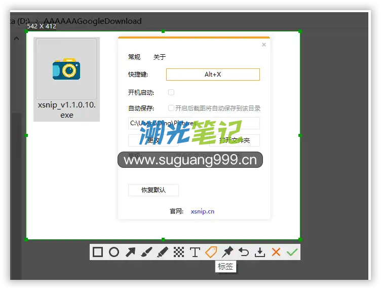
Task: Switch to the 关于 tab
Action: coord(160,57)
